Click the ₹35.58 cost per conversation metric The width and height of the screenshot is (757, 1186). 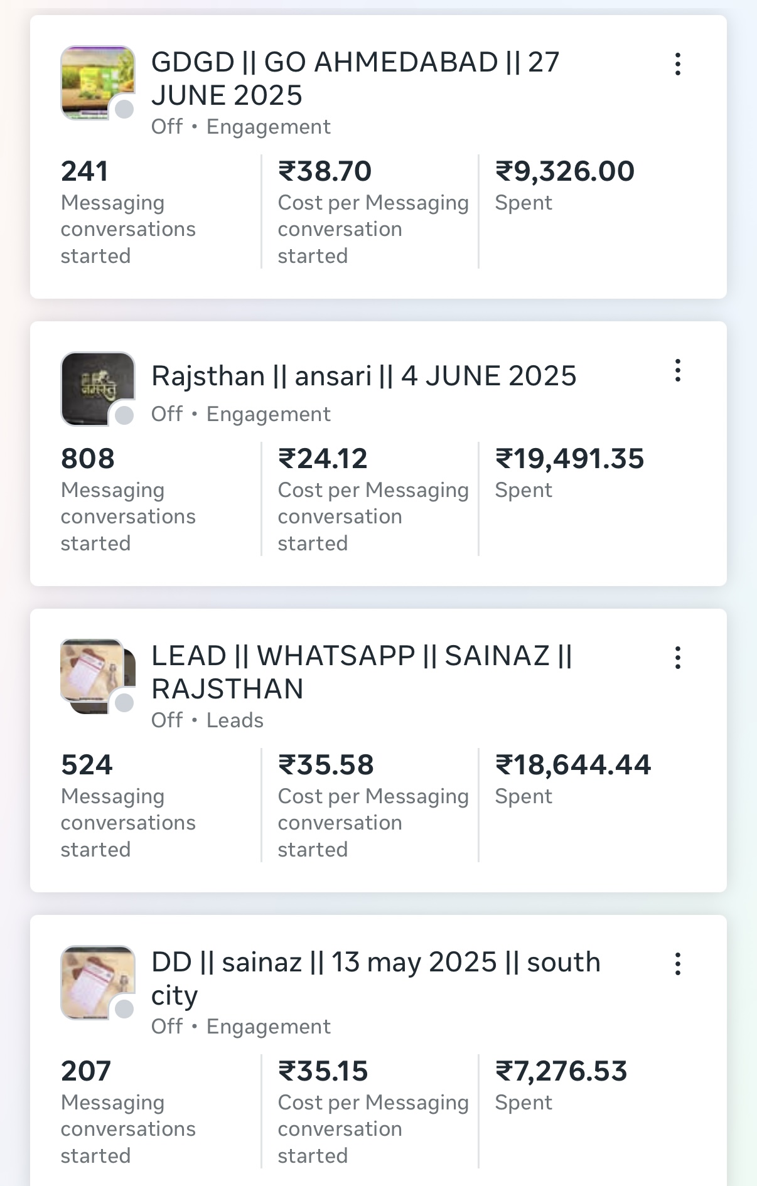326,765
